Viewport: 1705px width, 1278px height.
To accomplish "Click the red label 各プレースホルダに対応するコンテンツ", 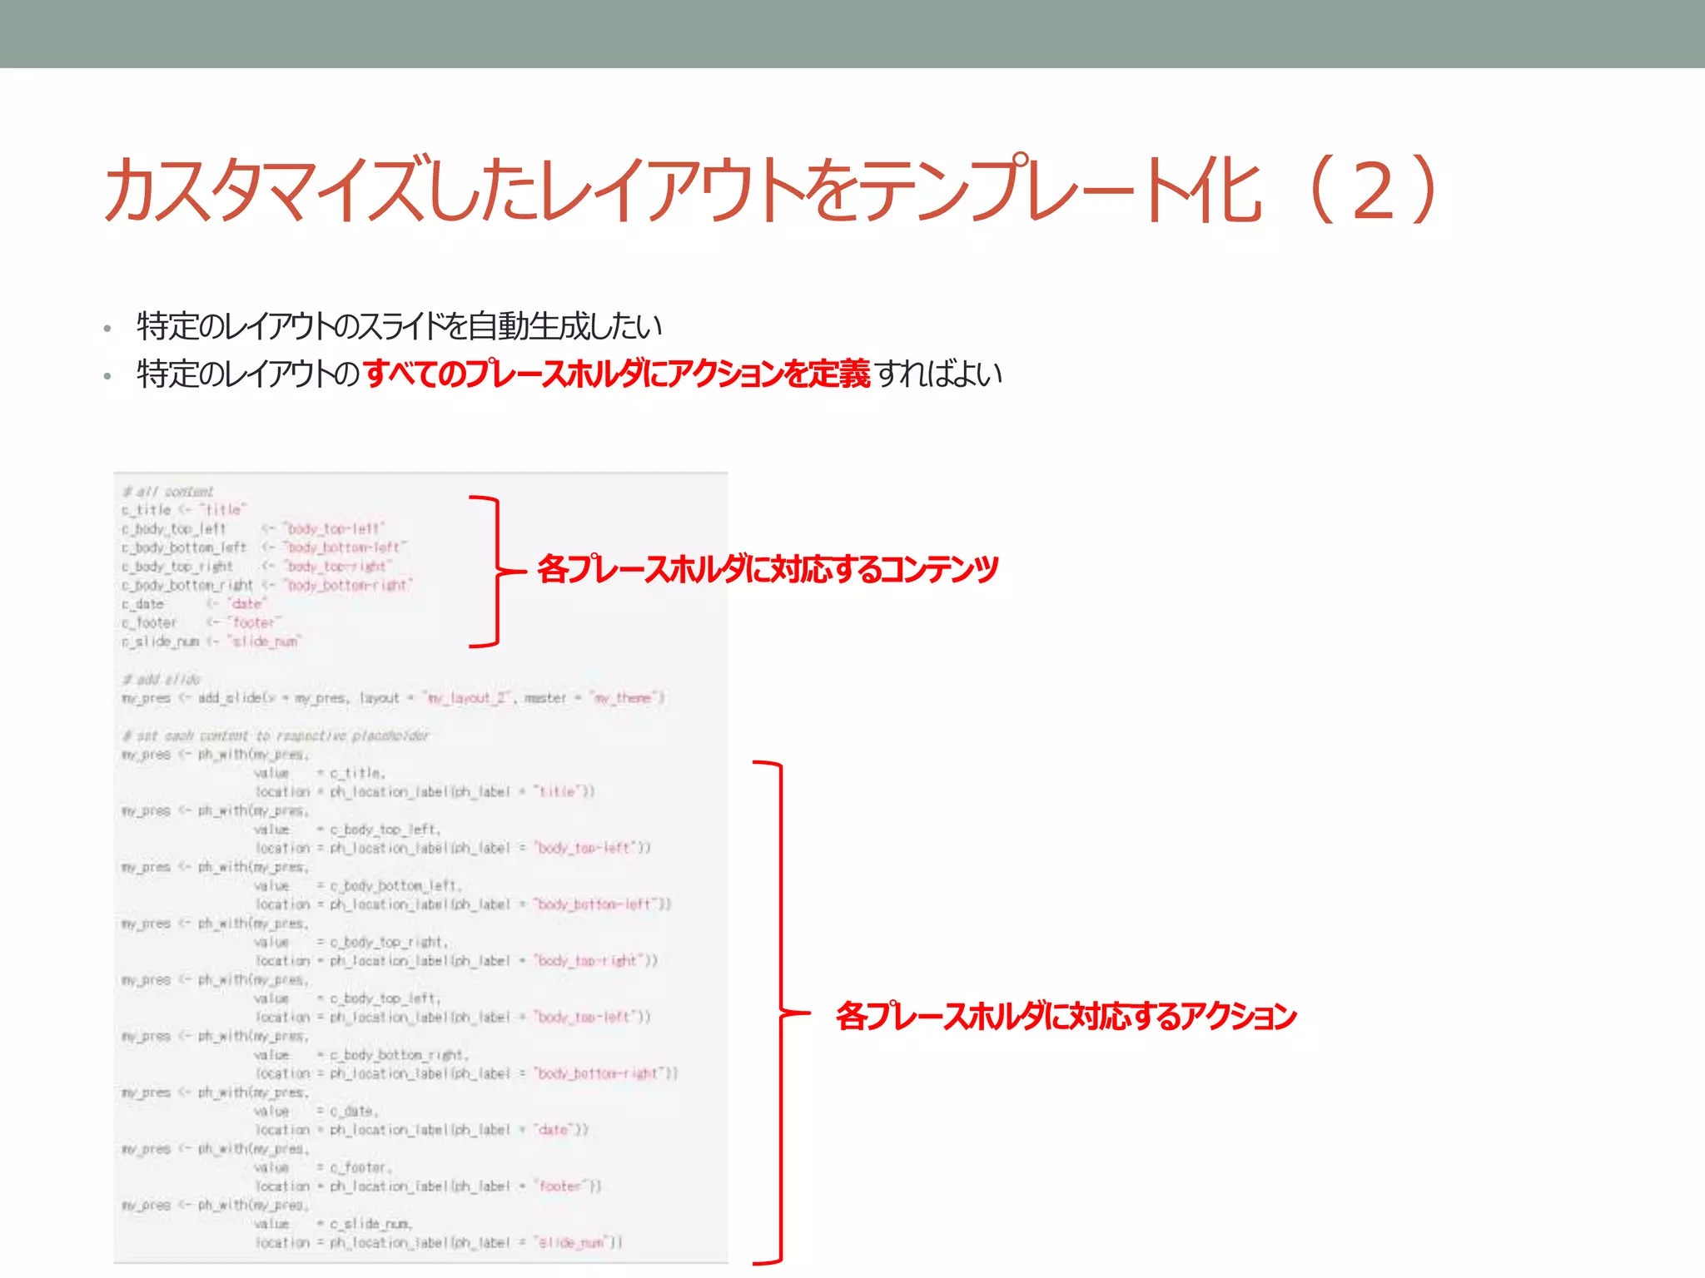I will tap(768, 569).
